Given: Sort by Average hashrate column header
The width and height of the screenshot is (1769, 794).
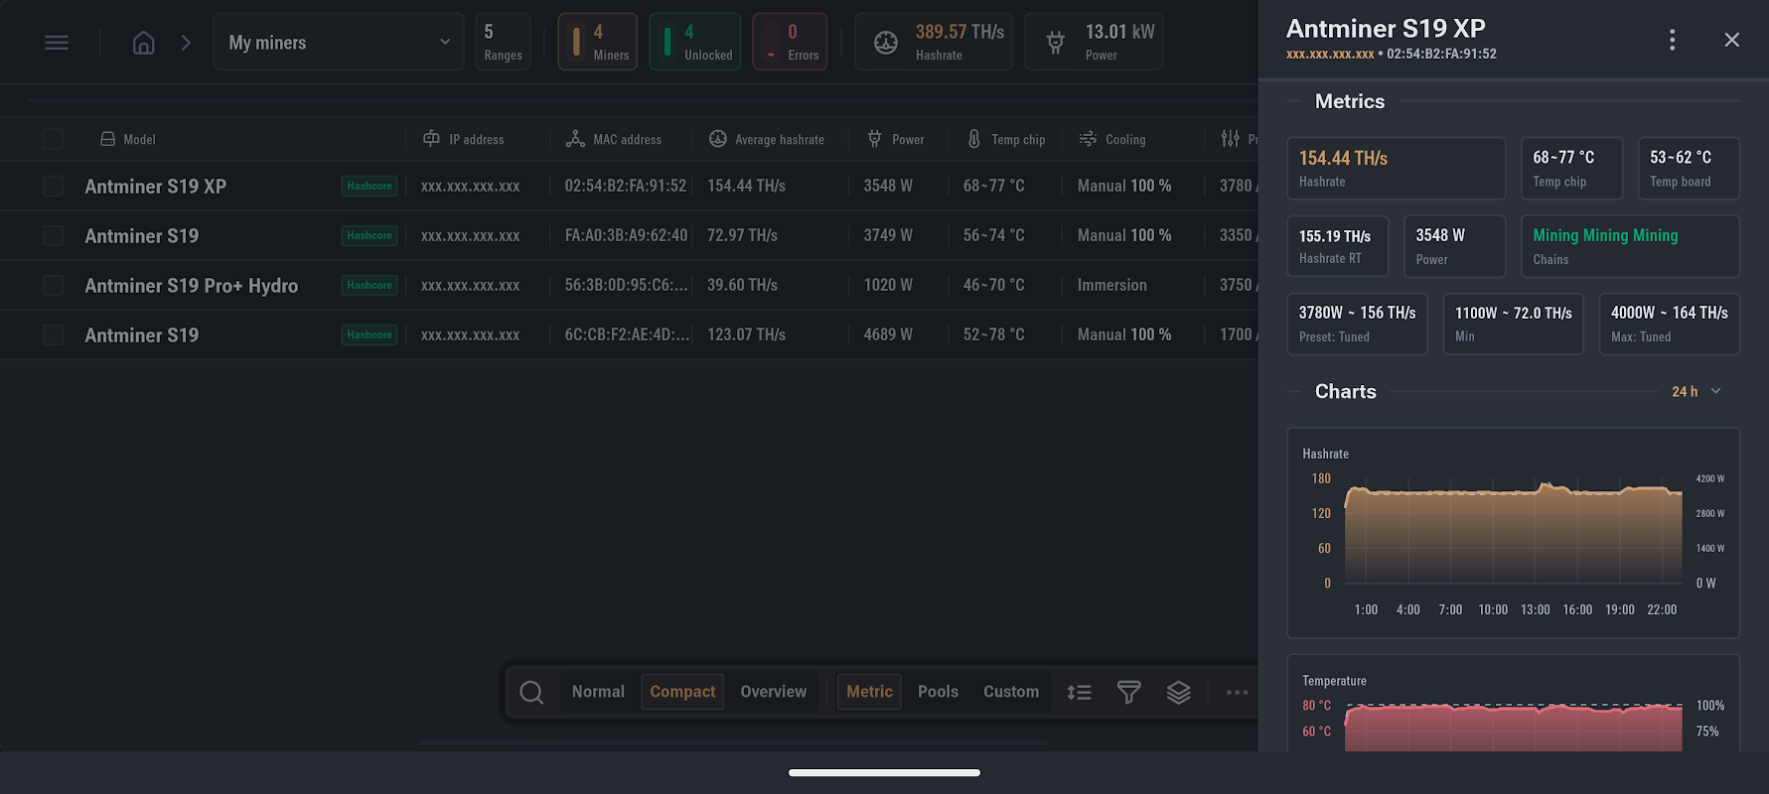Looking at the screenshot, I should click(x=780, y=140).
